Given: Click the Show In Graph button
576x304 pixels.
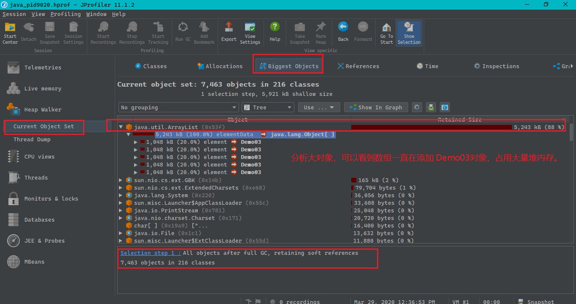Looking at the screenshot, I should tap(376, 107).
